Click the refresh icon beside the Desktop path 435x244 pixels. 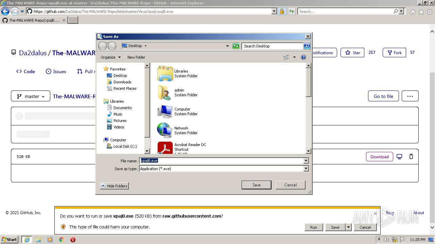[x=236, y=46]
